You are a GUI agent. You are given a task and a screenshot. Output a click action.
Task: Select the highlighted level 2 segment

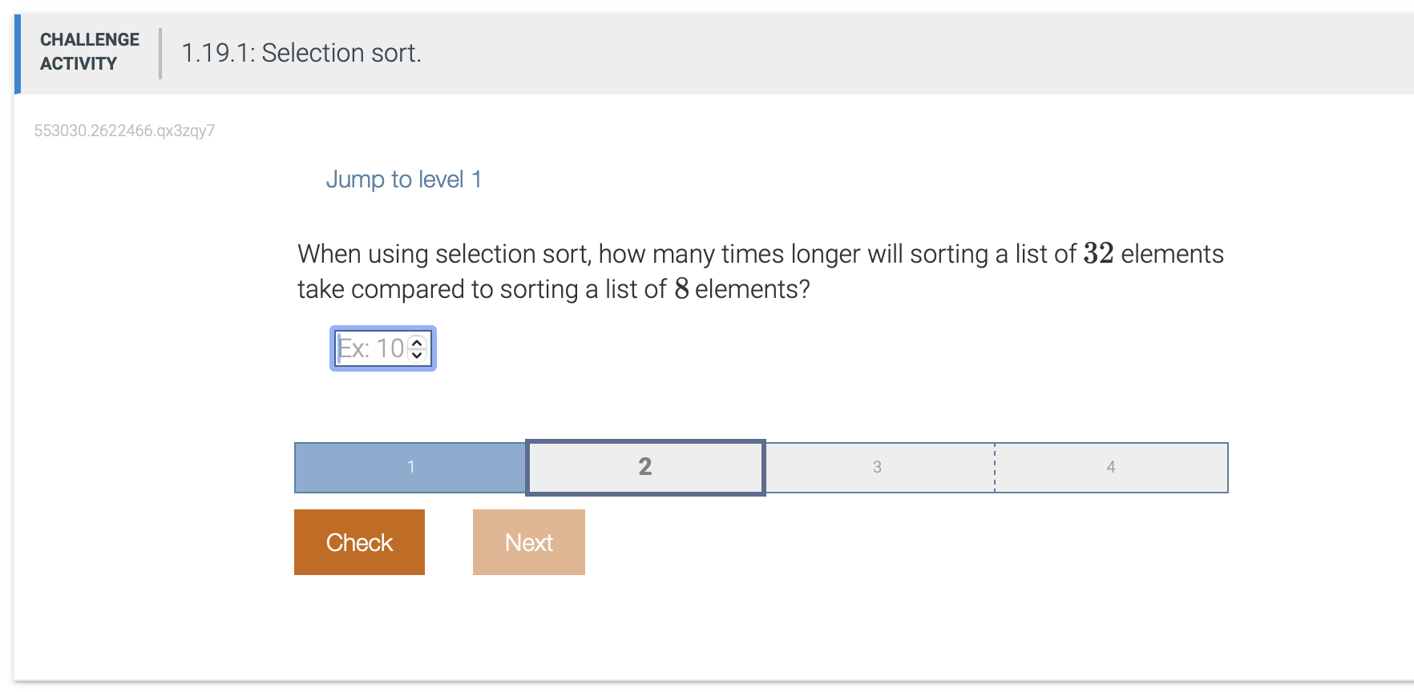point(644,467)
